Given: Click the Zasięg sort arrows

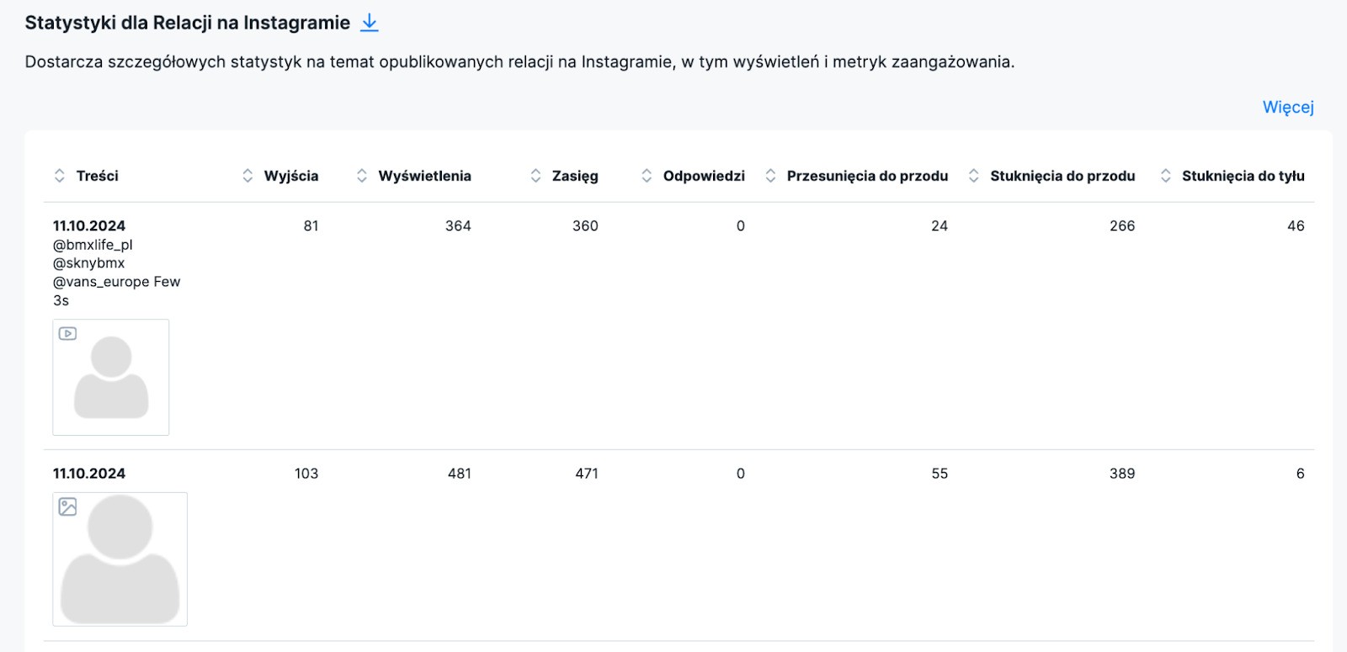Looking at the screenshot, I should (x=535, y=176).
